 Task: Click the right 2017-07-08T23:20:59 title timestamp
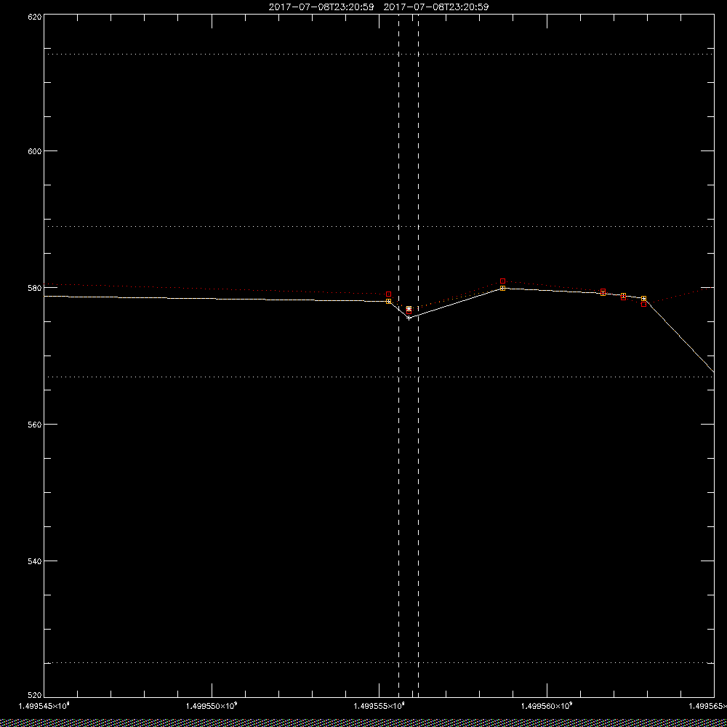tap(435, 7)
